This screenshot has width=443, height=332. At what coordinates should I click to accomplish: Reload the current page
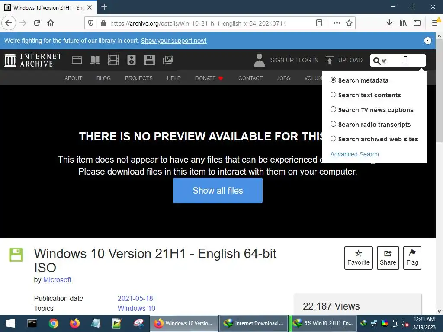[37, 23]
